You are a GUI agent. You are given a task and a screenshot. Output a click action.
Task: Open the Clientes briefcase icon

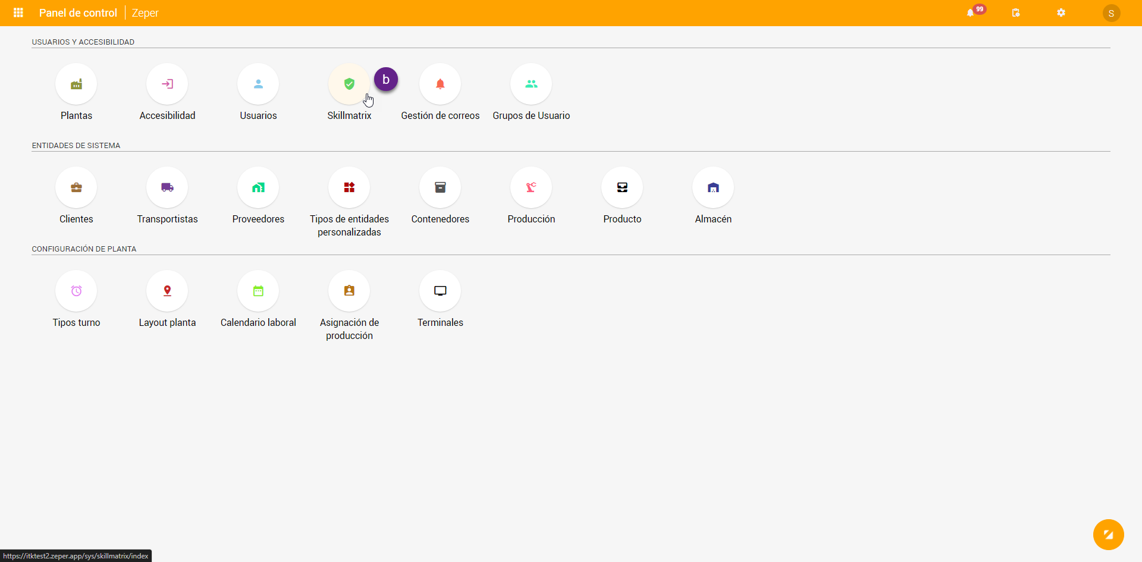tap(76, 187)
